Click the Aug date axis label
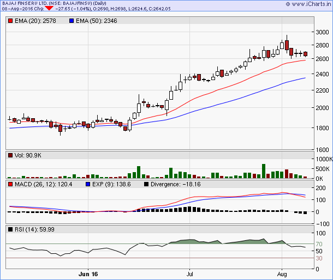 (282, 274)
